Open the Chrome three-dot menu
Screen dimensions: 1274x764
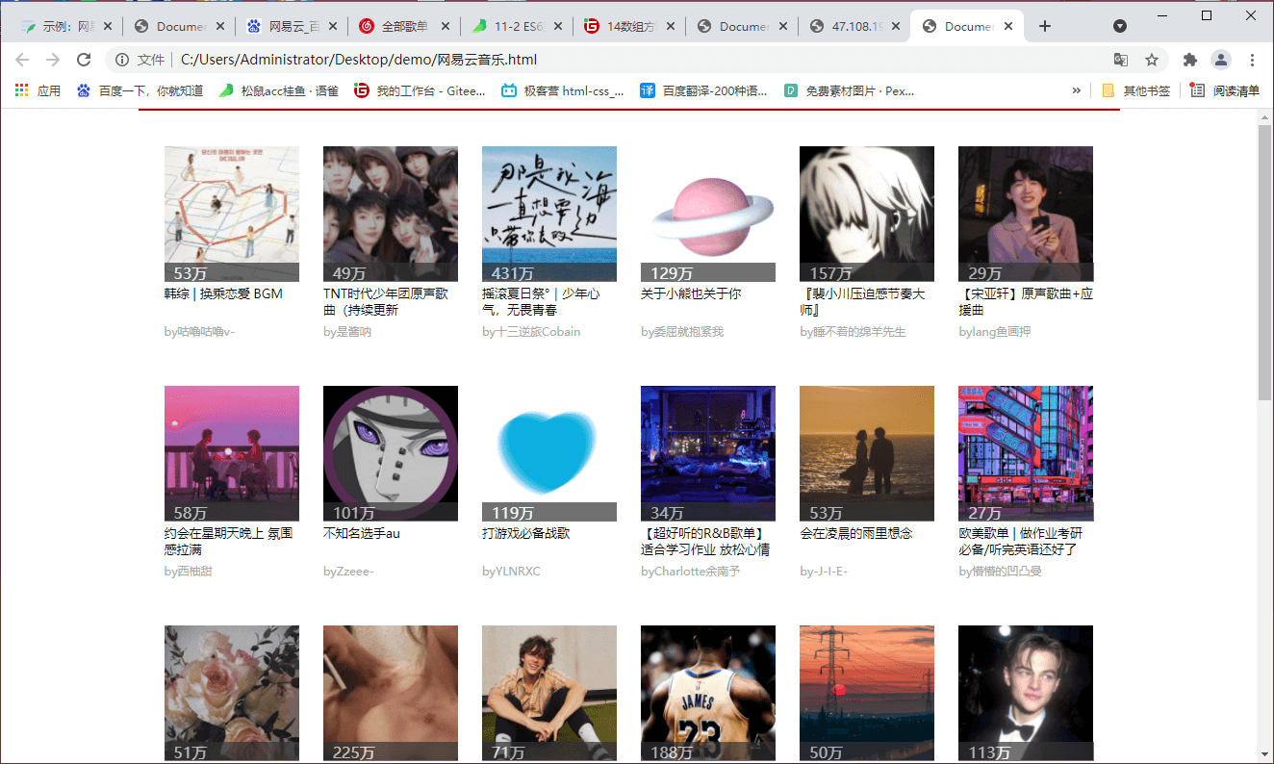click(x=1252, y=60)
